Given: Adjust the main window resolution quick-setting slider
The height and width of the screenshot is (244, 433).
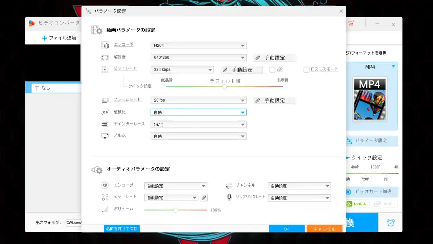Looking at the screenshot, I should click(x=372, y=173).
